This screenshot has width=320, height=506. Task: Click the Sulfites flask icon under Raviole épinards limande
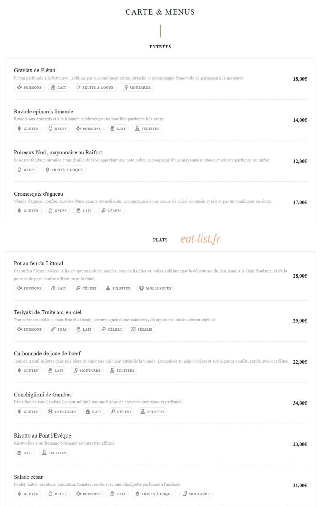pyautogui.click(x=137, y=129)
